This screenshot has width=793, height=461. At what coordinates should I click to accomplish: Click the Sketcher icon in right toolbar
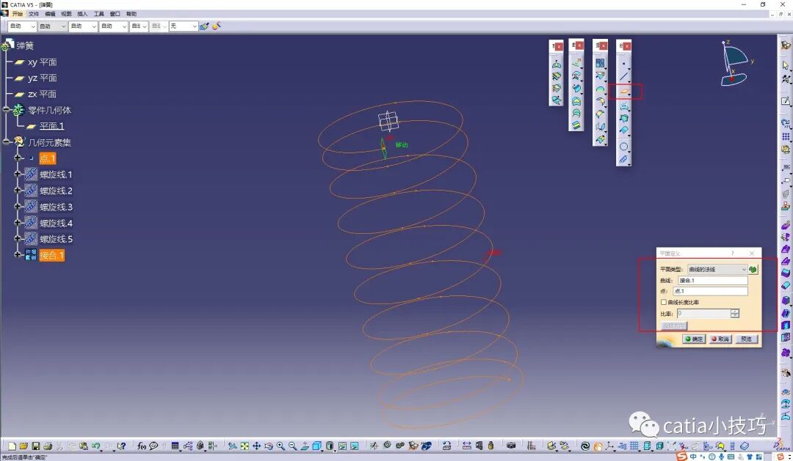click(x=786, y=101)
